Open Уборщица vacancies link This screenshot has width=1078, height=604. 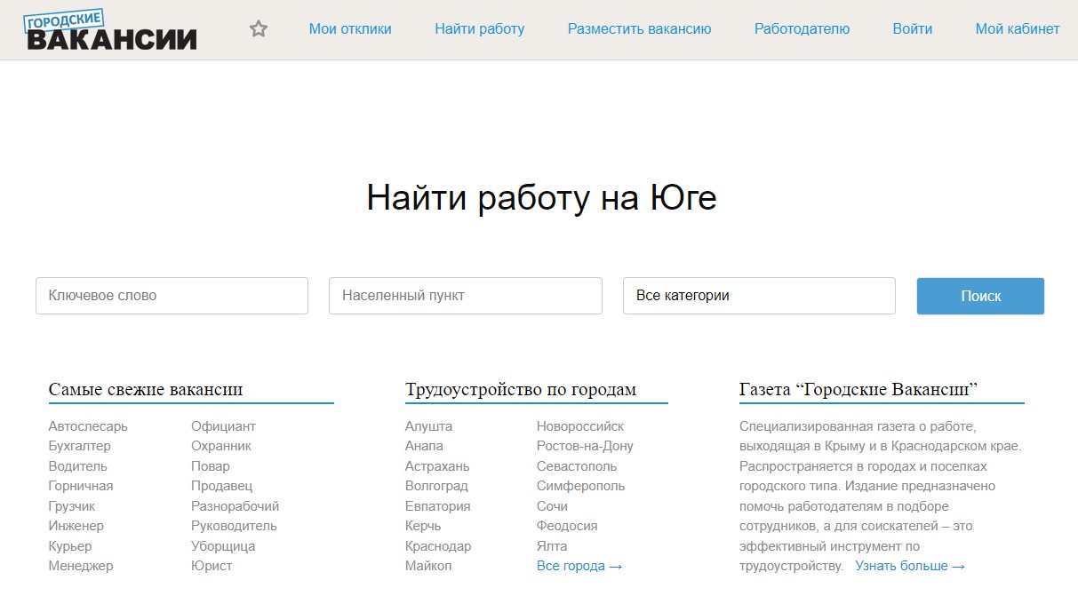(223, 546)
